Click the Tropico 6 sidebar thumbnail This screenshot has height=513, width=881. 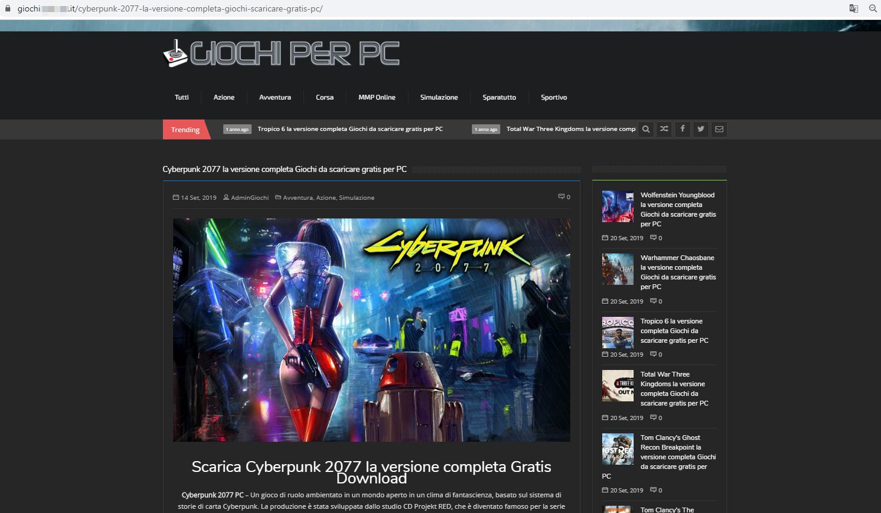coord(618,333)
